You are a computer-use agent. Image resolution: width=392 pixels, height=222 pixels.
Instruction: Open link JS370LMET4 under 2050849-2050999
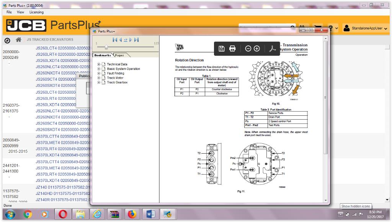click(62, 143)
